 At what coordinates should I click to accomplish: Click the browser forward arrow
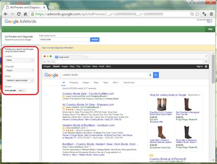(12, 14)
